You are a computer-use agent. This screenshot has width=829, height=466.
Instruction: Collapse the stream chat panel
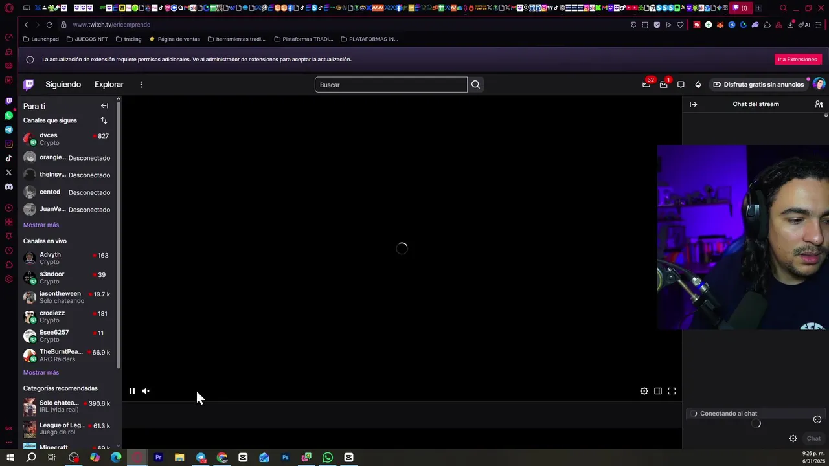[x=693, y=104]
